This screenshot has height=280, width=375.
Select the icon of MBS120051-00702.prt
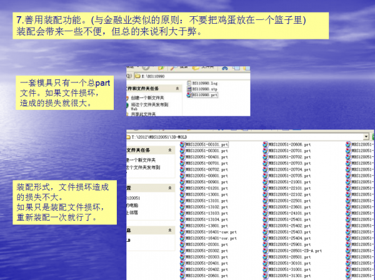coord(182,169)
